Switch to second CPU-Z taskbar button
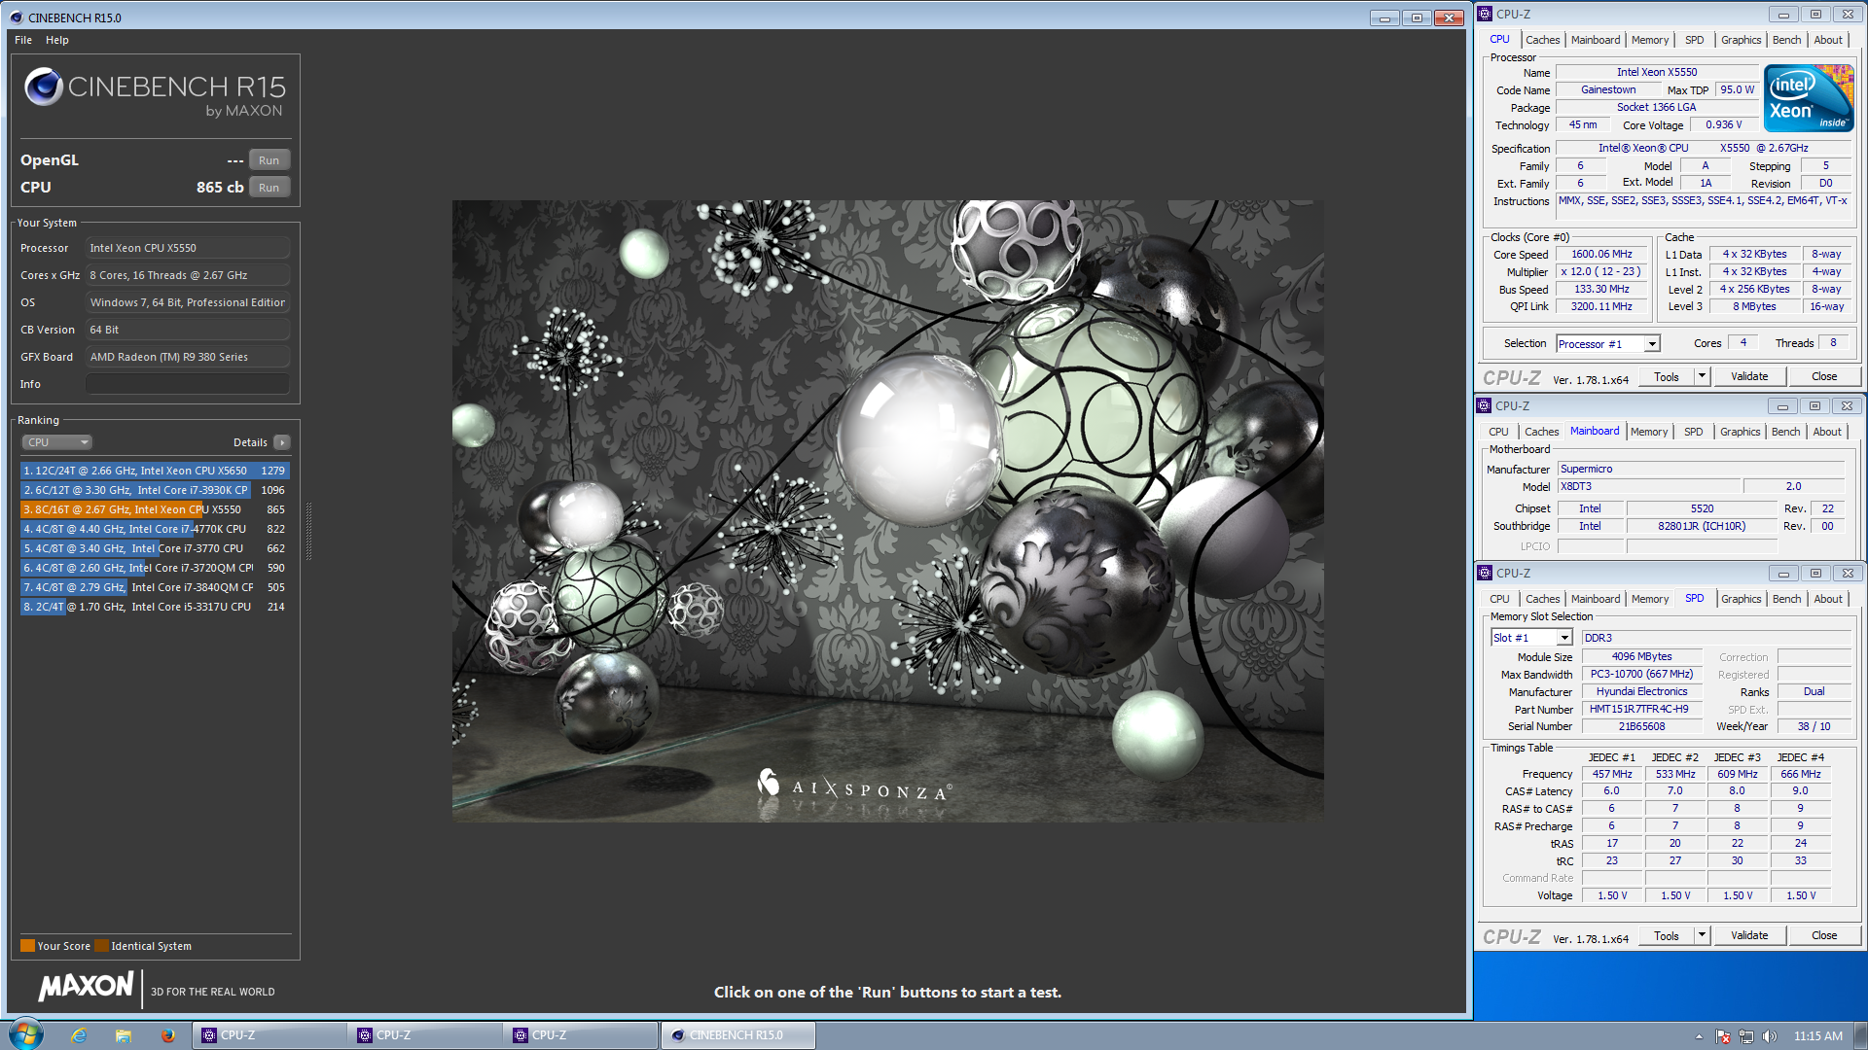This screenshot has width=1868, height=1050. [x=425, y=1035]
